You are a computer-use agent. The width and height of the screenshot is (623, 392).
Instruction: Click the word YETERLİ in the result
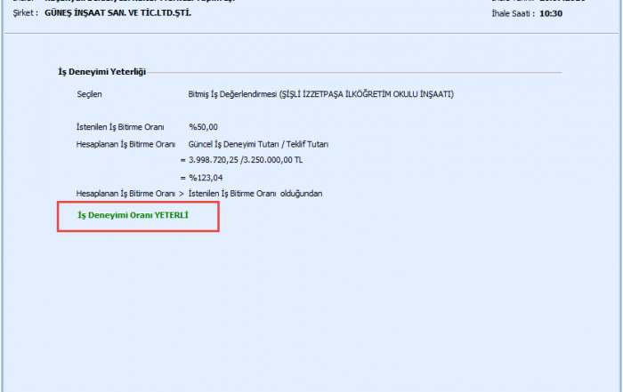171,215
